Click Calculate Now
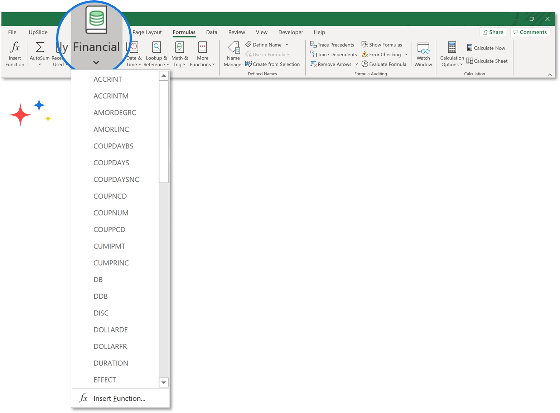The height and width of the screenshot is (413, 560). pyautogui.click(x=486, y=48)
